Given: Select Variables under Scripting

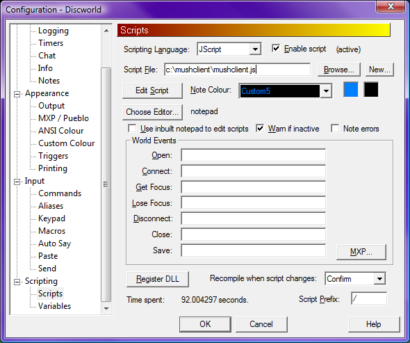Looking at the screenshot, I should coord(54,306).
